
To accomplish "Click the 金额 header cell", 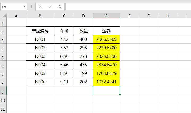I will click(106, 31).
